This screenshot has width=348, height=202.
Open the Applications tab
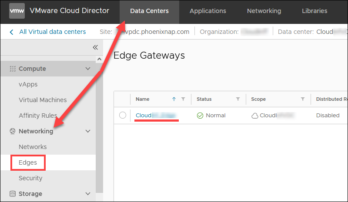(x=208, y=11)
